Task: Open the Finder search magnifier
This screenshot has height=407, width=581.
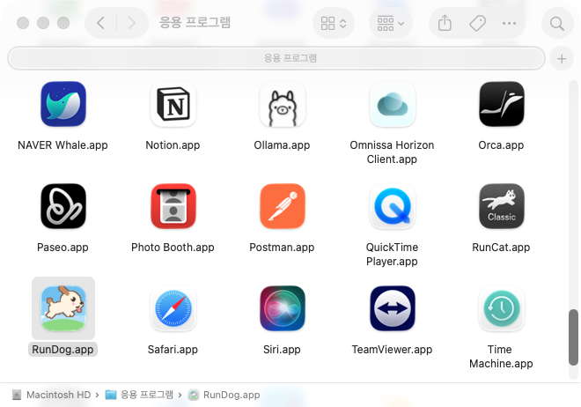Action: [557, 24]
